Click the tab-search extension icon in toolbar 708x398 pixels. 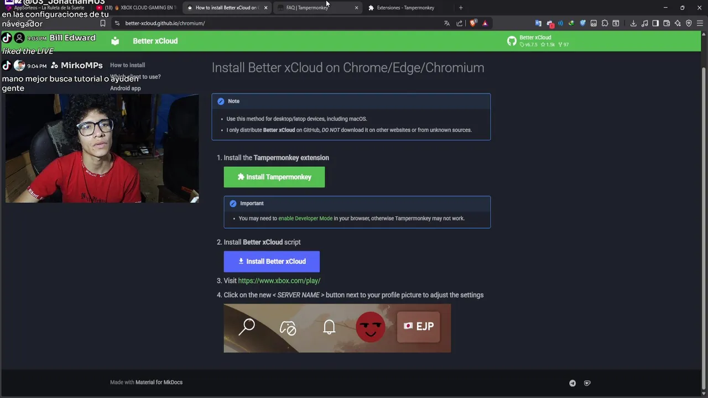tap(616, 23)
